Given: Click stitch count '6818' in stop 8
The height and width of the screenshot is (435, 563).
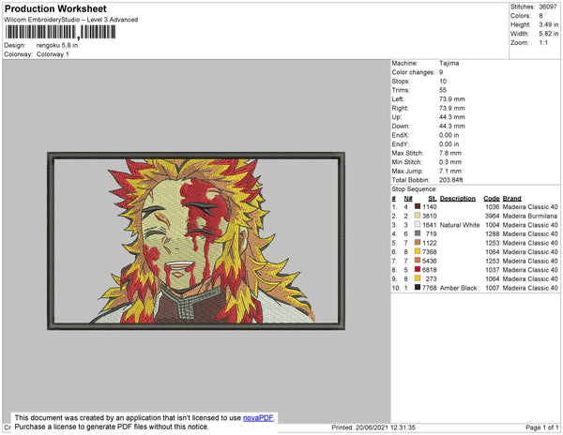Looking at the screenshot, I should pyautogui.click(x=430, y=270).
